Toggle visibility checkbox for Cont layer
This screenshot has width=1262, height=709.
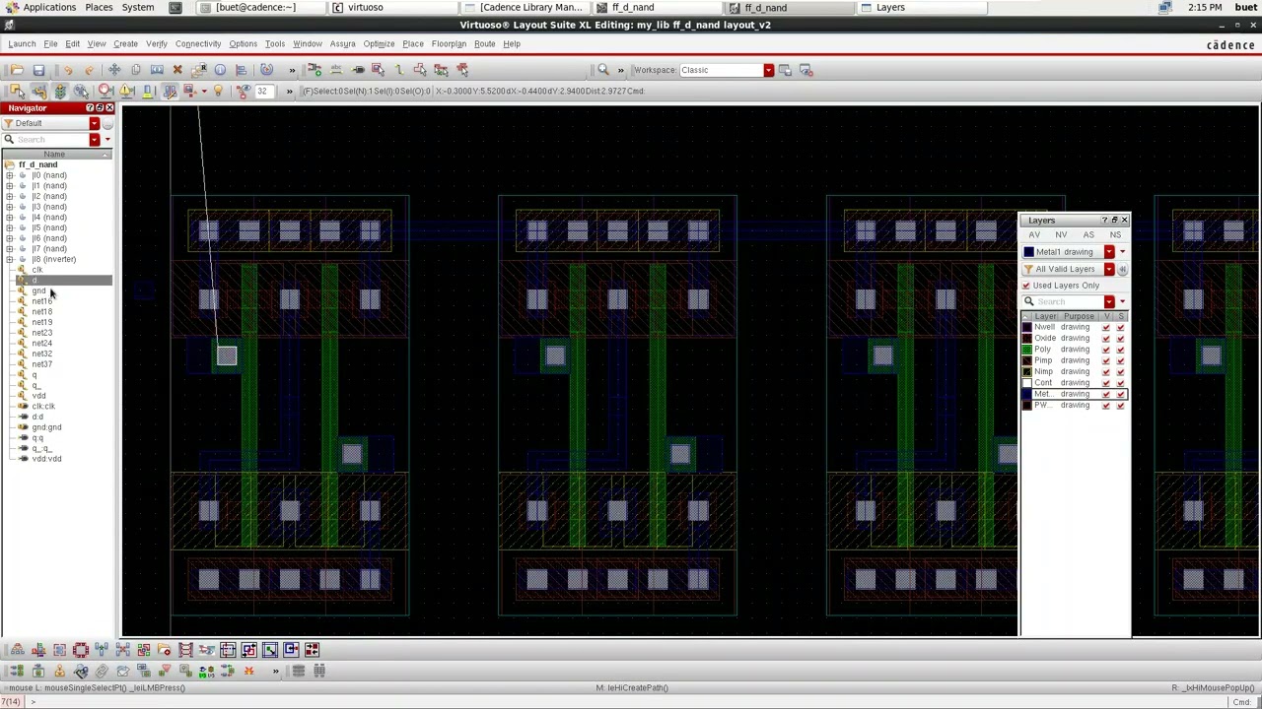(1106, 383)
